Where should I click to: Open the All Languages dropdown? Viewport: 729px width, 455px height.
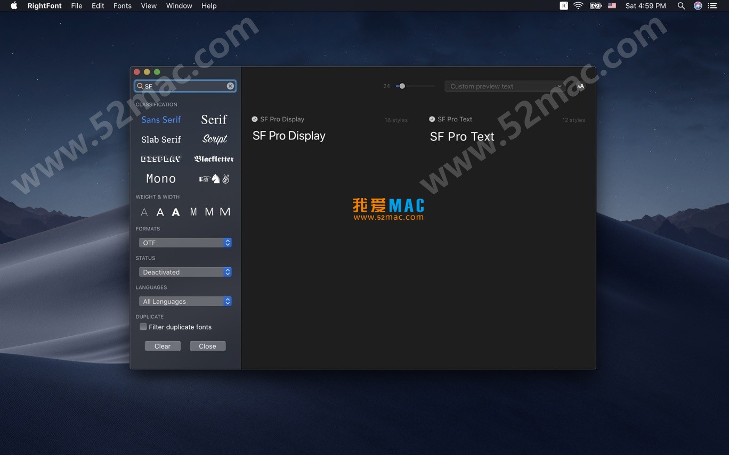click(x=185, y=301)
